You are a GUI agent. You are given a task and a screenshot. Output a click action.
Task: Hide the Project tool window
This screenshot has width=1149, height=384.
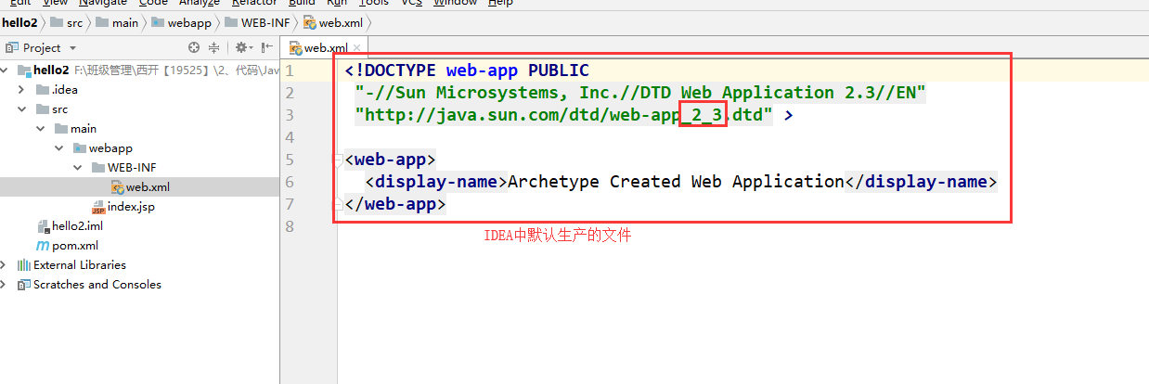click(265, 47)
